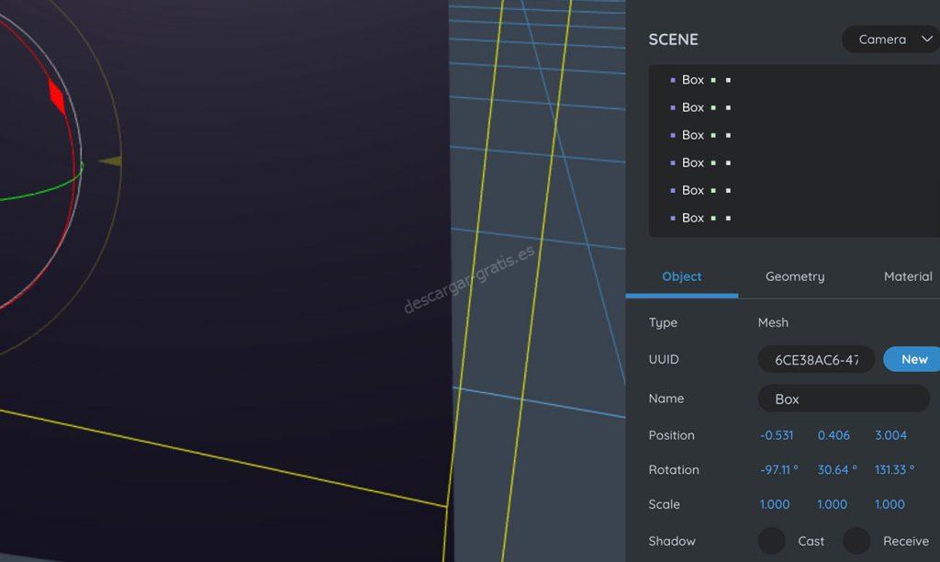This screenshot has width=940, height=562.
Task: Enable the Receive shadow toggle
Action: [x=856, y=541]
